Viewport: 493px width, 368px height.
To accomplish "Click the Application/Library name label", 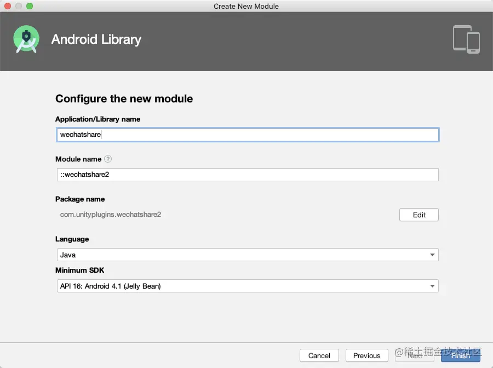I will point(98,119).
